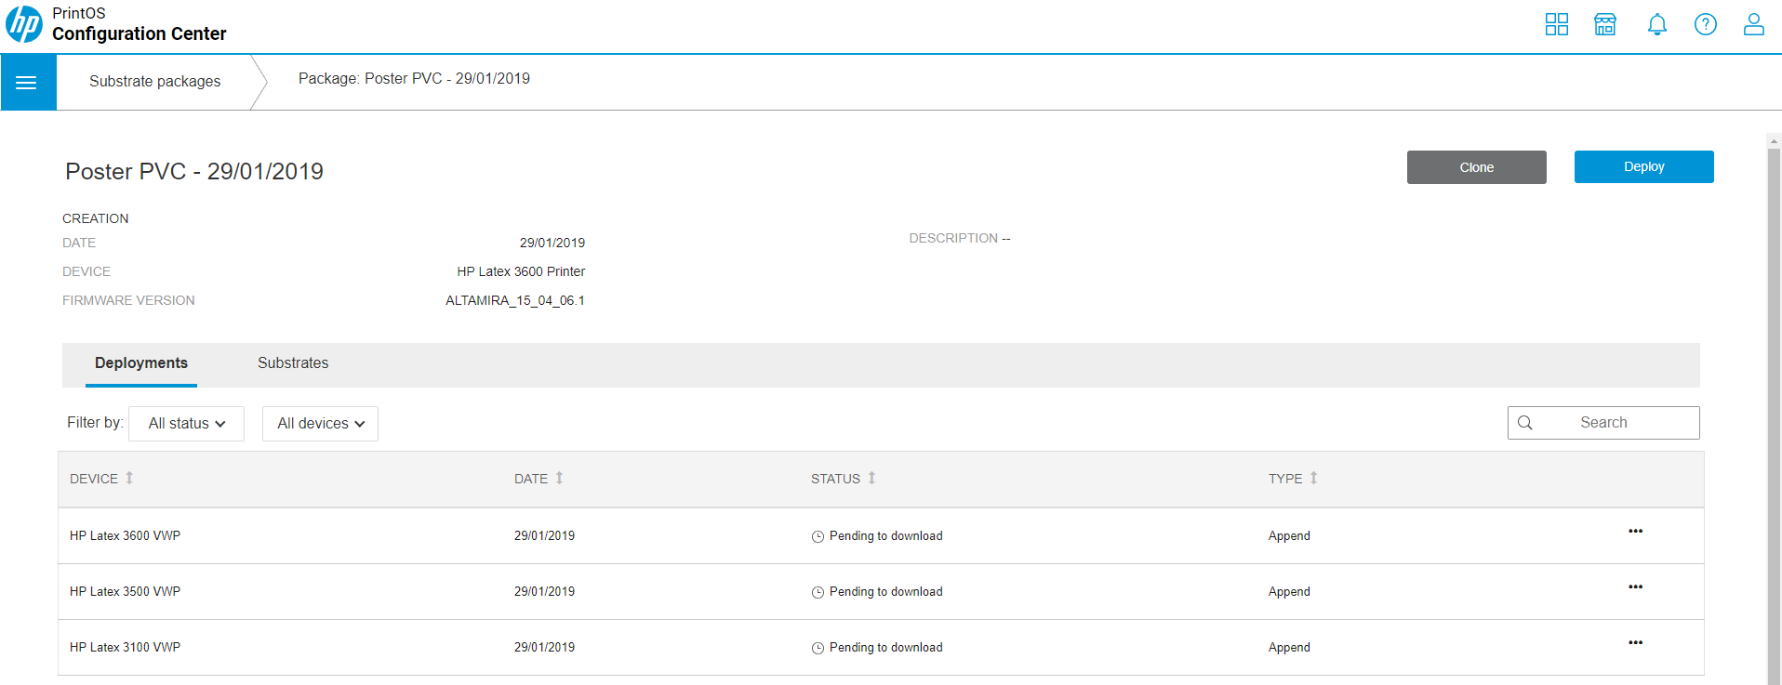
Task: Click Append type in 3500 VWP row
Action: pyautogui.click(x=1289, y=592)
